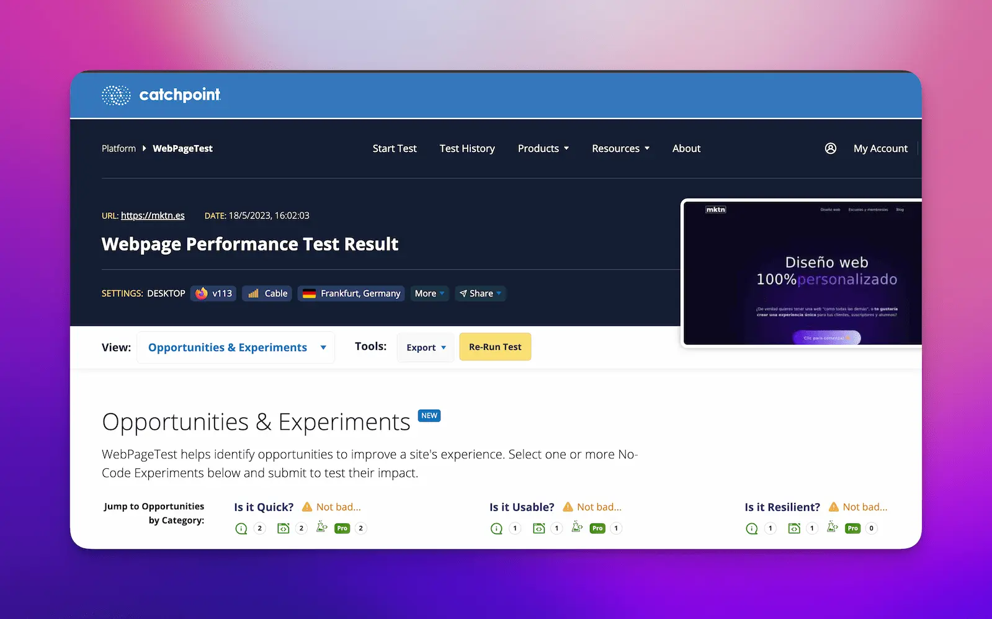Click warning icon beside Is it Usable?
The image size is (992, 619).
click(568, 507)
